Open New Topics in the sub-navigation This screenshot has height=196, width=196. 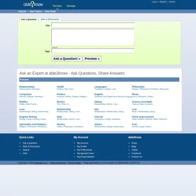[x=36, y=11]
